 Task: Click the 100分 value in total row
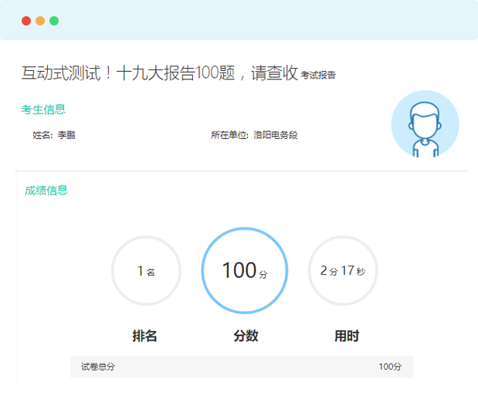click(390, 367)
